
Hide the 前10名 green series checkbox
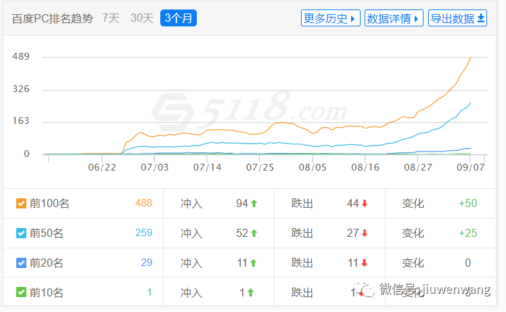point(21,292)
